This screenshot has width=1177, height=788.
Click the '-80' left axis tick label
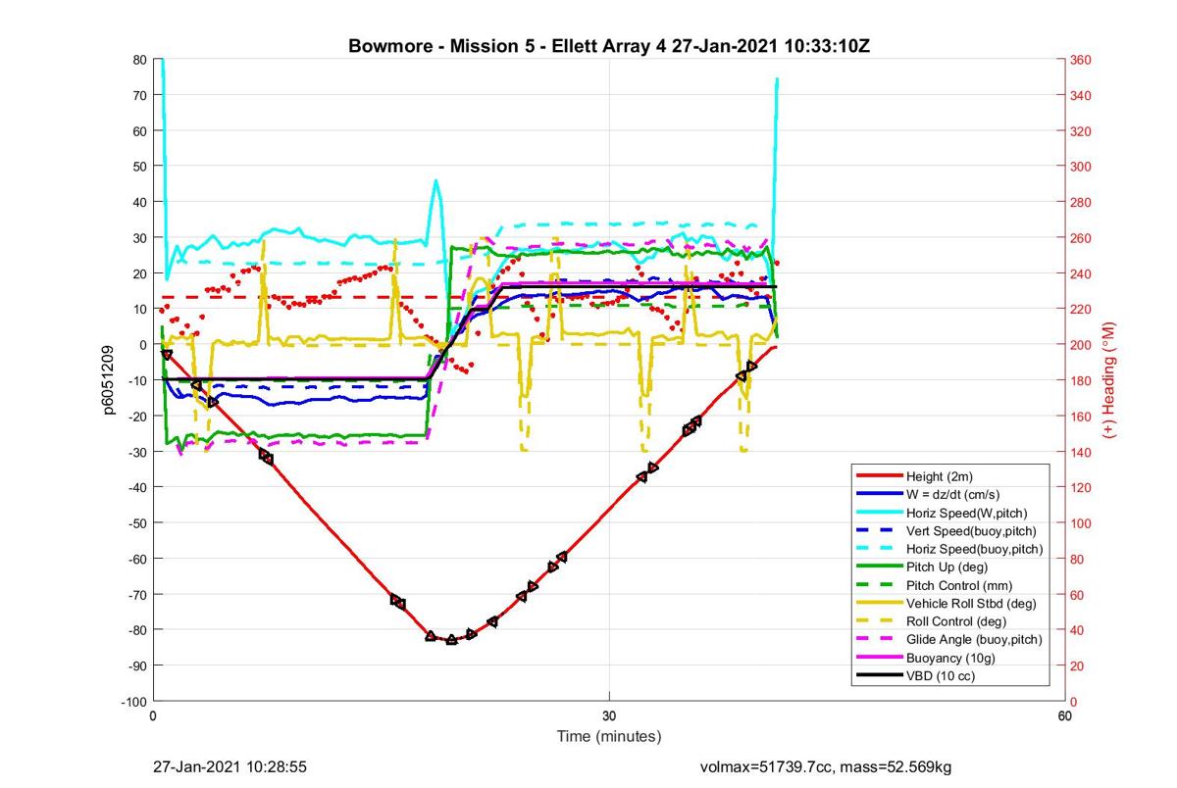click(x=136, y=630)
